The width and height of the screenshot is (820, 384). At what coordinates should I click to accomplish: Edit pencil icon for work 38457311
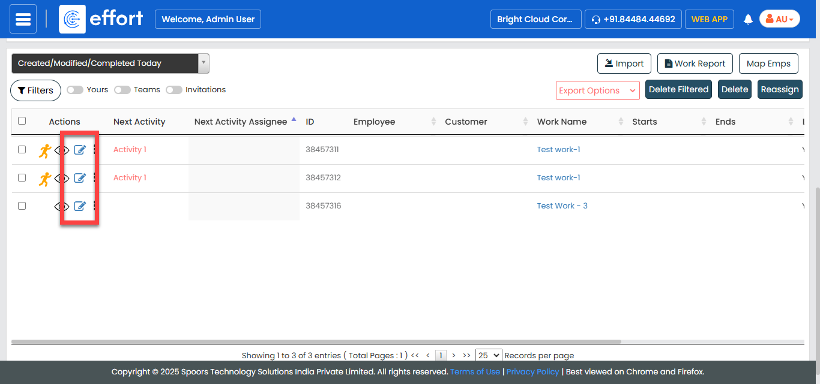pyautogui.click(x=80, y=150)
